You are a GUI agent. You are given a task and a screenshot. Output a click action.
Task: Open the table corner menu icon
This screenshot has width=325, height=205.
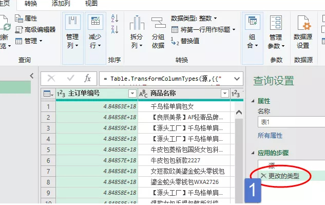48,94
